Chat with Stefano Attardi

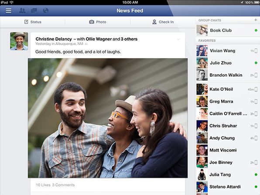coord(228,187)
